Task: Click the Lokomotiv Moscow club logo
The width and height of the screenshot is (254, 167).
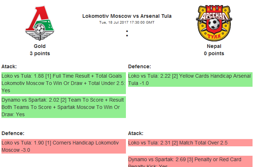Action: coord(40,24)
